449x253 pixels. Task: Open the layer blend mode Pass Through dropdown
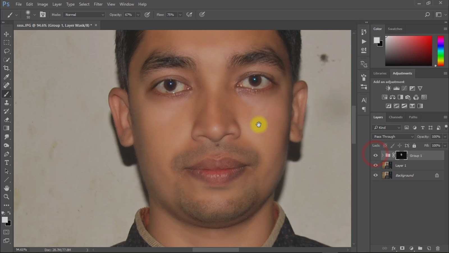393,137
